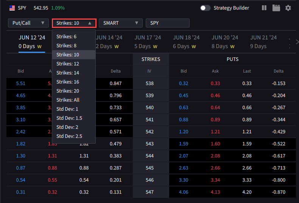The height and width of the screenshot is (203, 299).
Task: Click call delta 0.847
Action: (115, 83)
